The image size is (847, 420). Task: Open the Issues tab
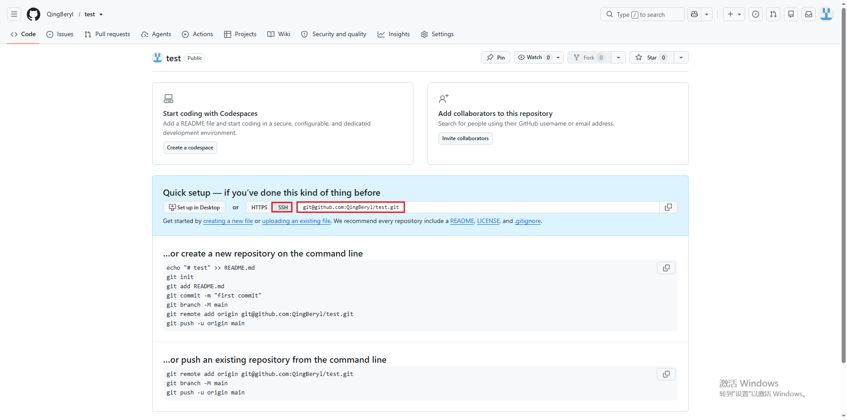click(60, 34)
